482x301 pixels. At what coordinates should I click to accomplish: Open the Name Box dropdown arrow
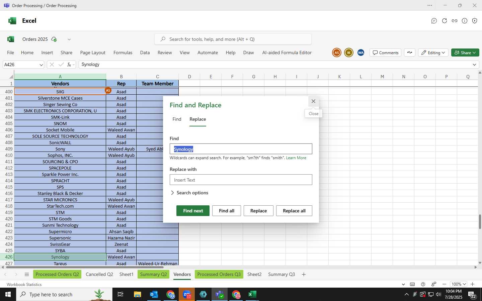click(x=41, y=65)
